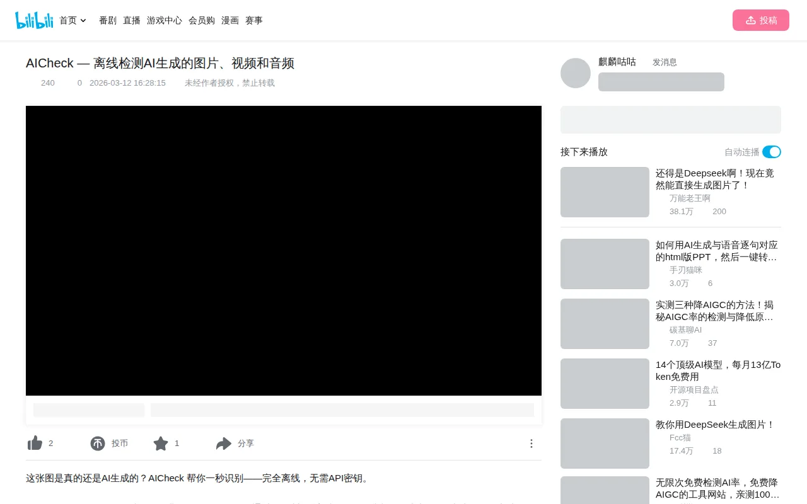807x504 pixels.
Task: Click the upload icon in 投稿 button
Action: 750,20
